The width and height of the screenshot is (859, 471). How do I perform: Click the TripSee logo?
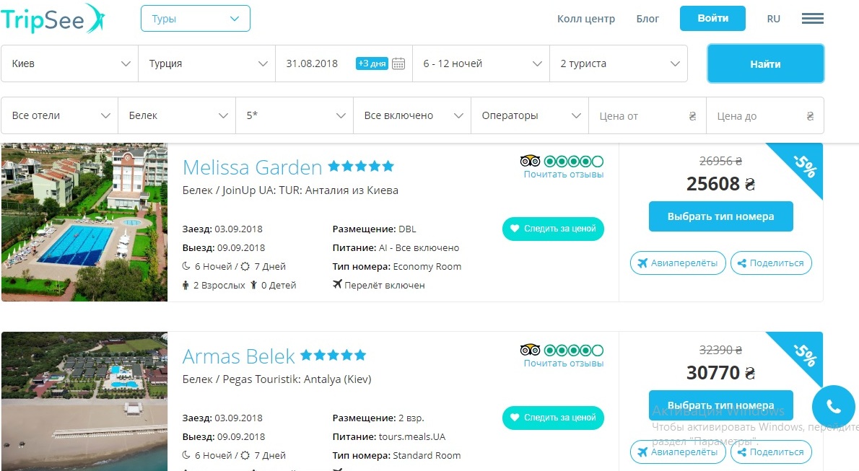pyautogui.click(x=52, y=19)
